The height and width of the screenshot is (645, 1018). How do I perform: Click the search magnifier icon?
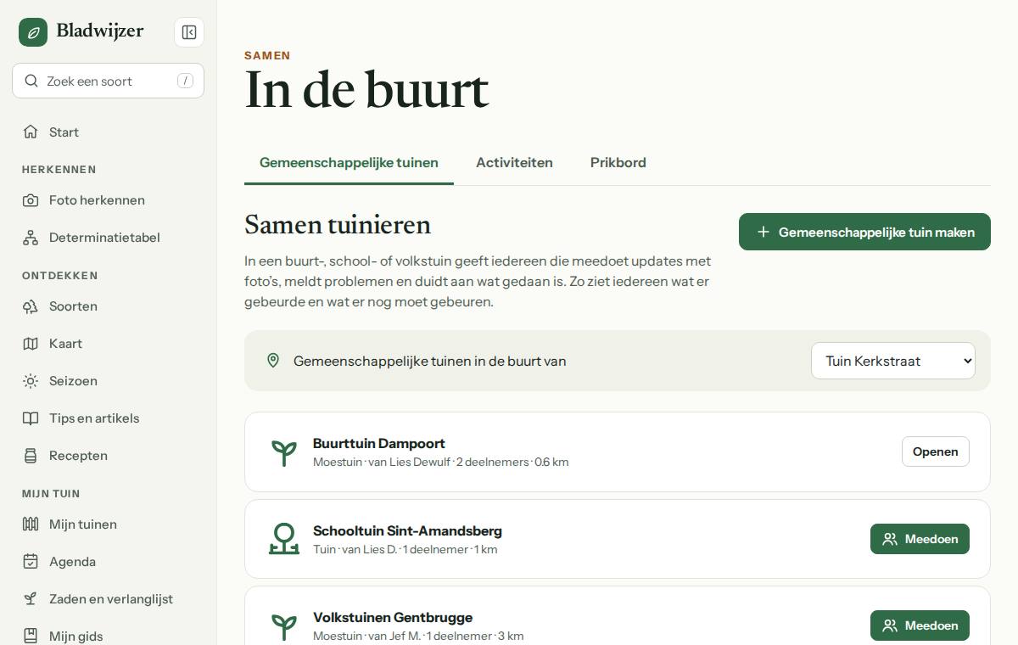click(x=31, y=81)
